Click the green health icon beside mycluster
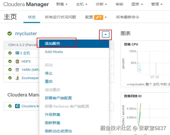170x135 pixels. coord(9,34)
